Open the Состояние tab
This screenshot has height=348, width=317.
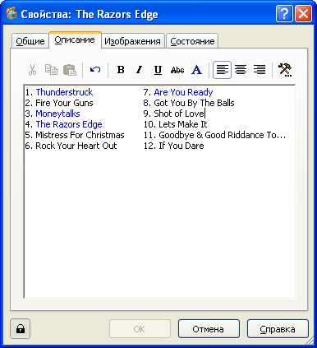pos(192,41)
